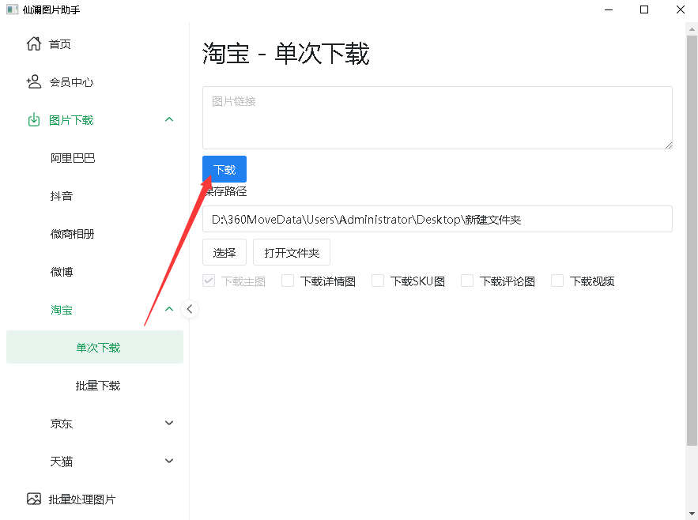Click the download icon beside 图片下载
Image resolution: width=698 pixels, height=520 pixels.
[x=34, y=120]
